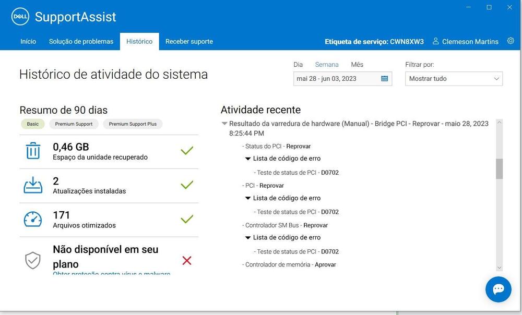Image resolution: width=522 pixels, height=315 pixels.
Task: Click red X next to Não disponível
Action: point(187,260)
